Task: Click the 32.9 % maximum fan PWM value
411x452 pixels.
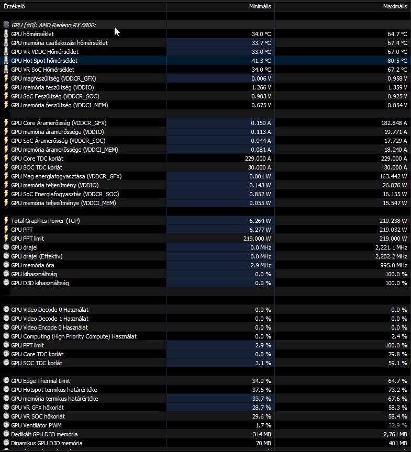Action: point(398,425)
